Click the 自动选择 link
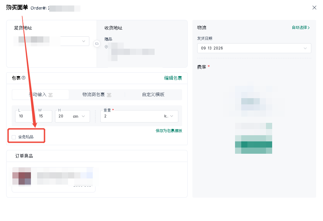Viewport: 323px width, 221px height. coord(300,27)
